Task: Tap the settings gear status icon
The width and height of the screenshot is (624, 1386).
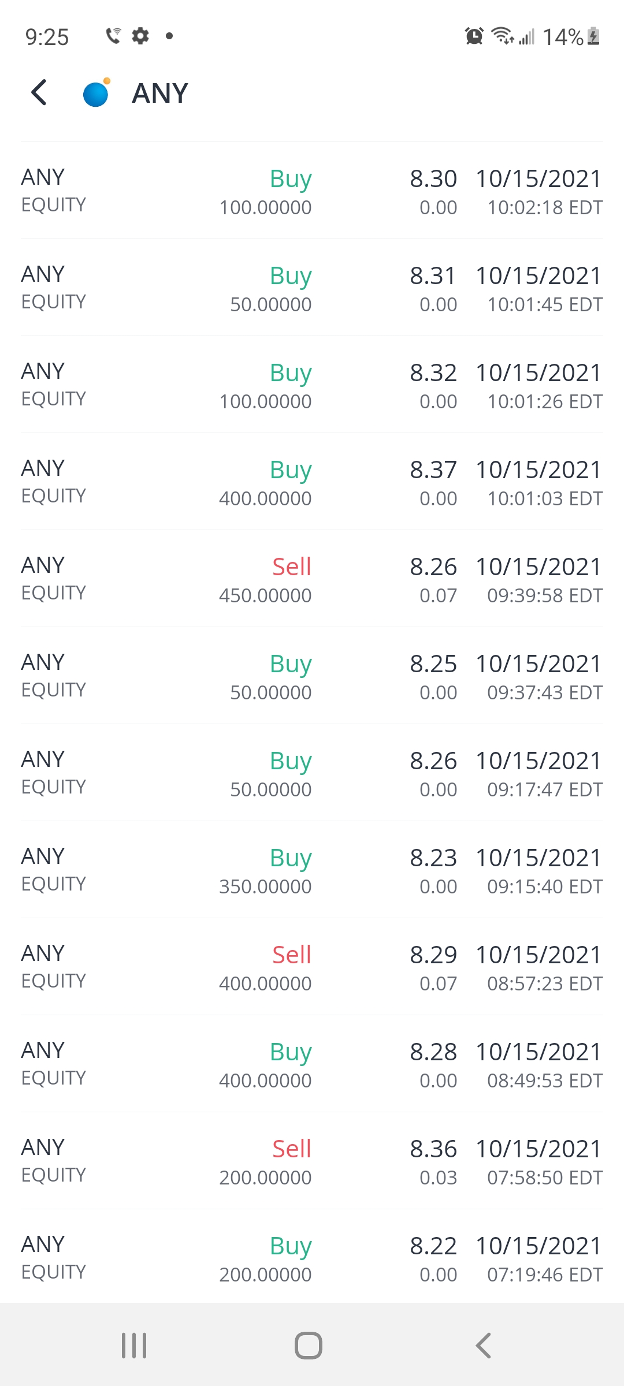Action: pyautogui.click(x=140, y=36)
